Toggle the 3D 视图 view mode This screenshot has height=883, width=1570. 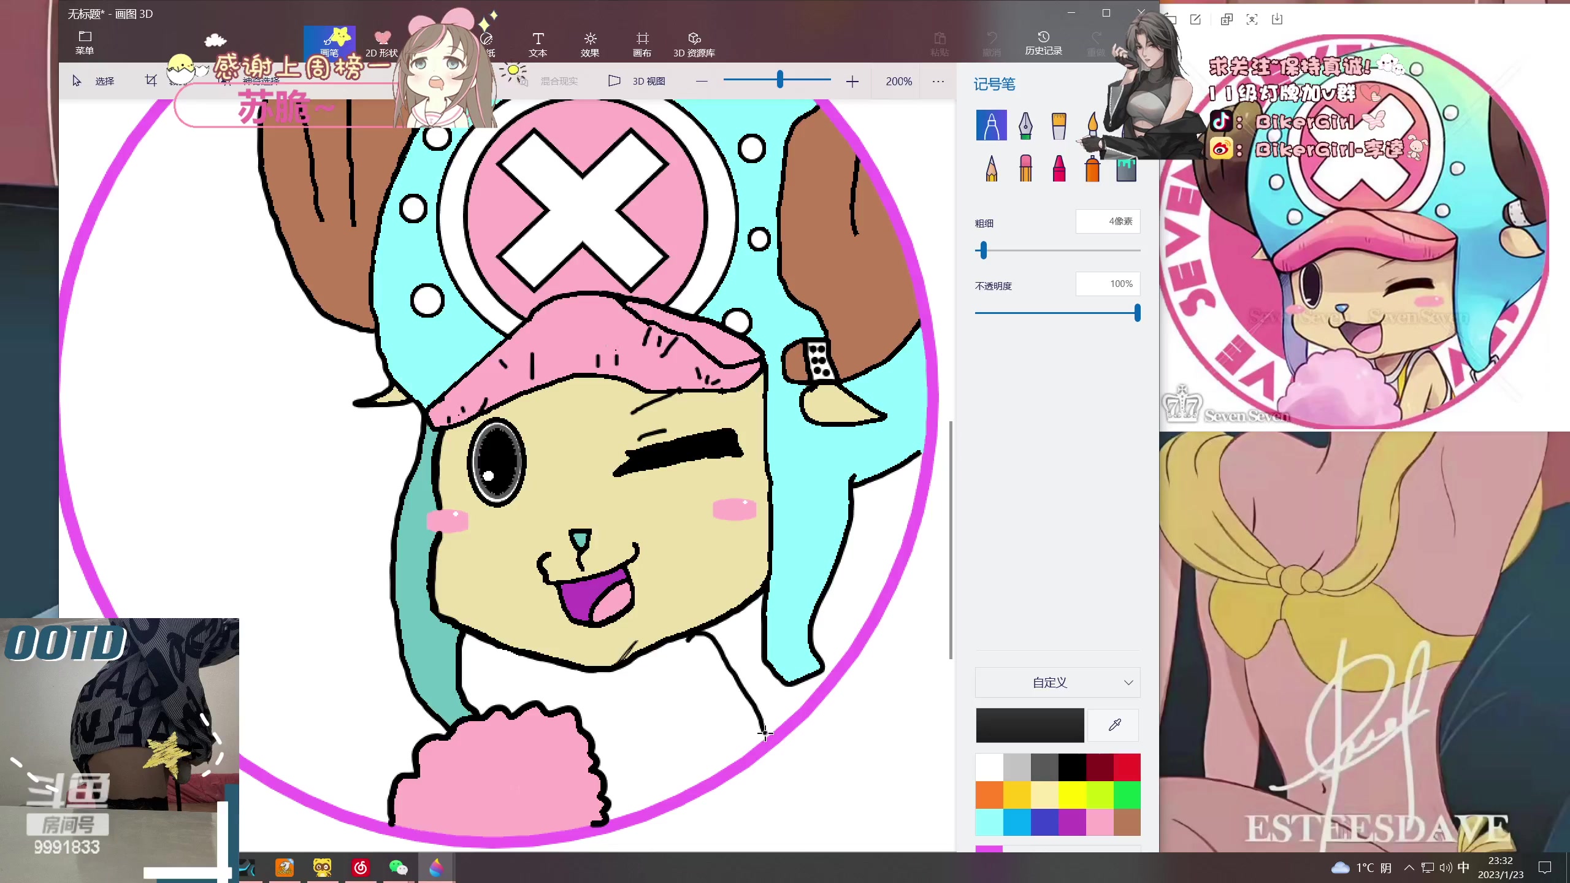click(637, 81)
